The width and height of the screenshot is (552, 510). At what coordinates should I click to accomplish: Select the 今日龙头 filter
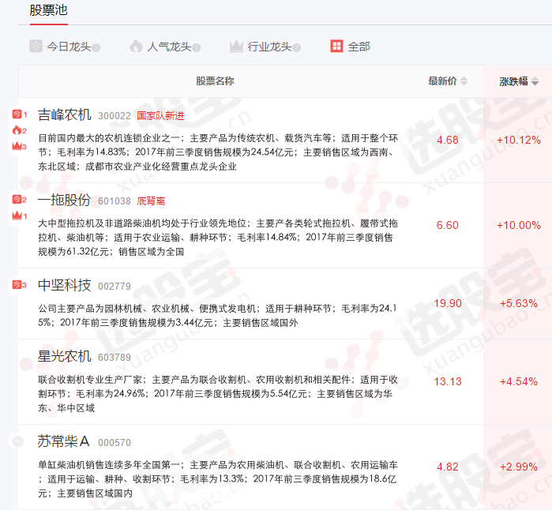click(x=65, y=47)
